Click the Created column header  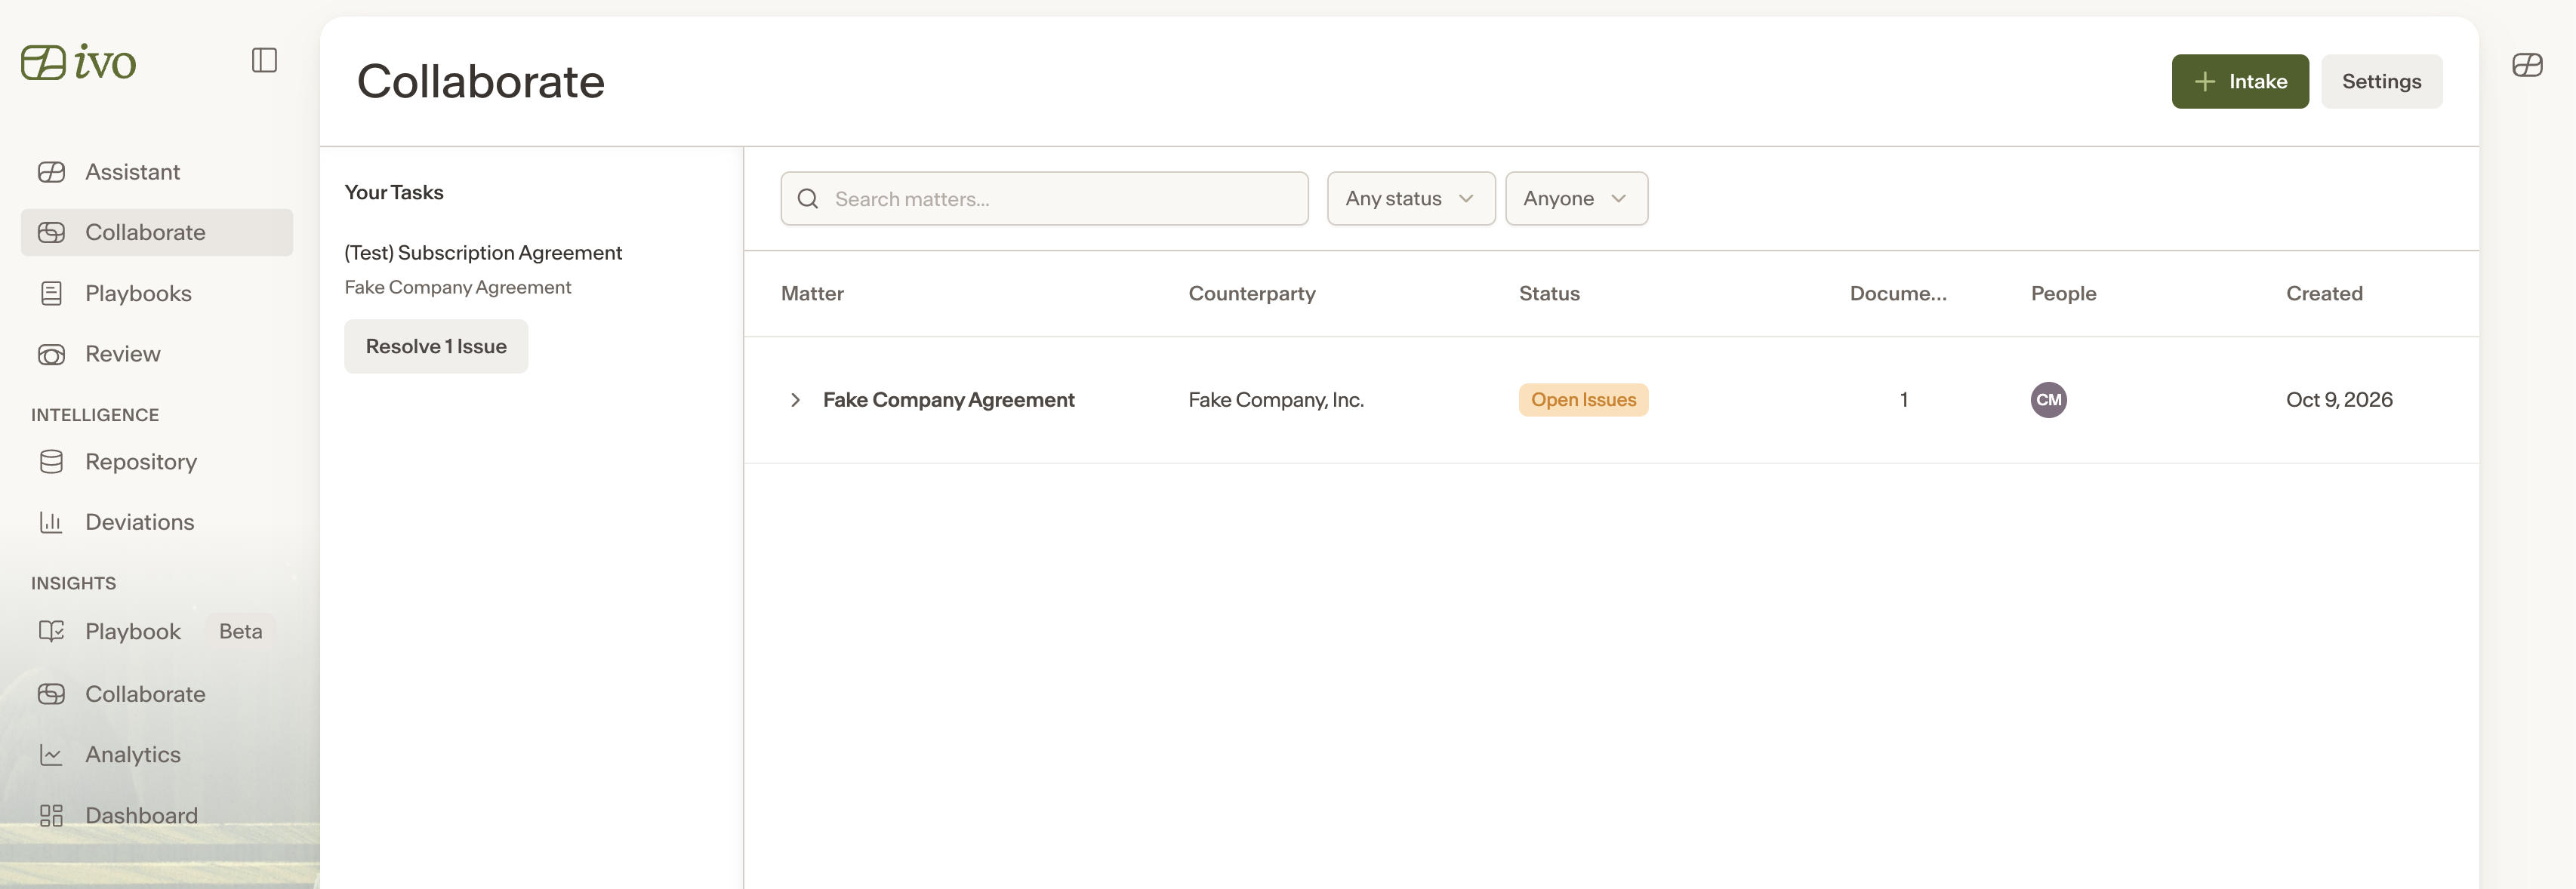tap(2324, 294)
